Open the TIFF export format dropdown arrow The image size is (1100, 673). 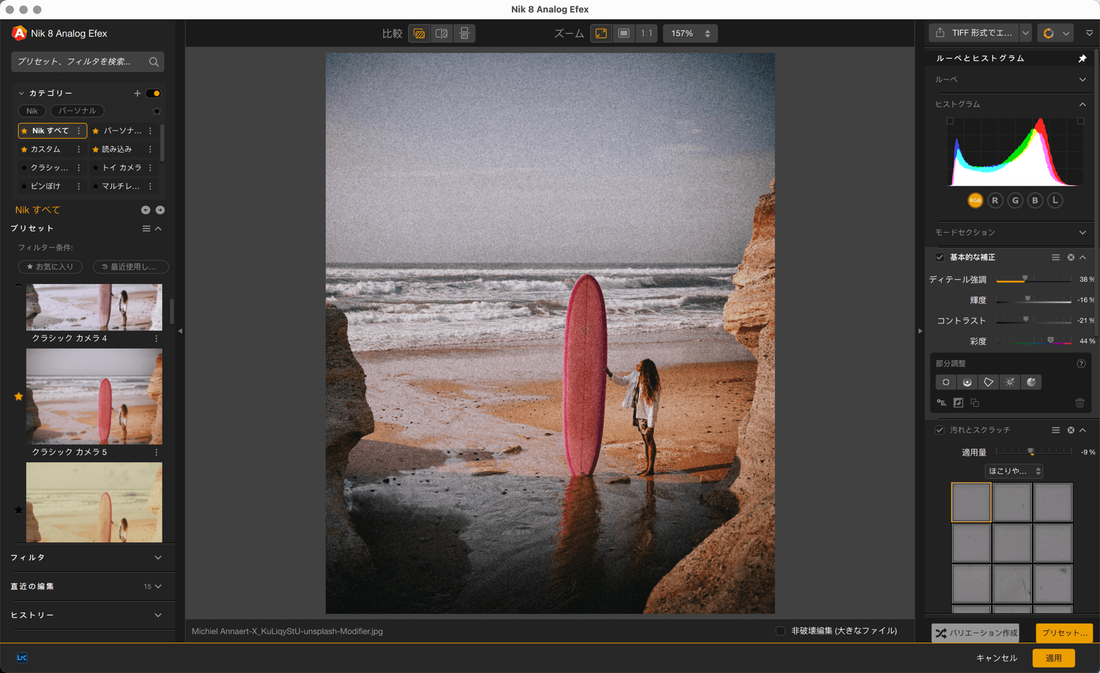pyautogui.click(x=1026, y=34)
